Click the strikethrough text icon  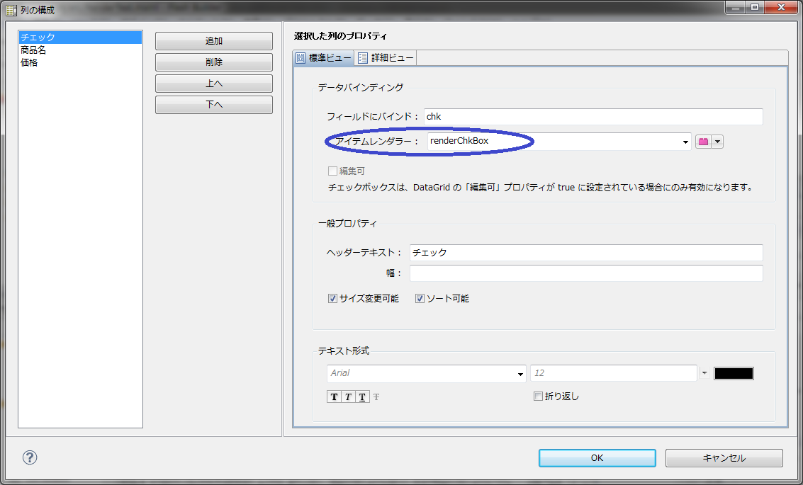(x=376, y=397)
